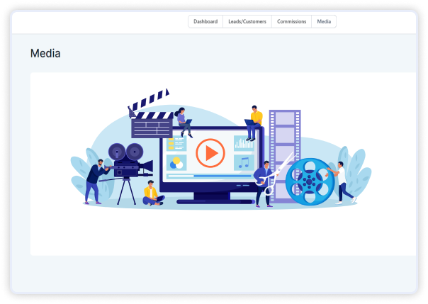Viewport: 428px width, 304px height.
Task: Click the orange play button on the monitor
Action: tap(210, 152)
